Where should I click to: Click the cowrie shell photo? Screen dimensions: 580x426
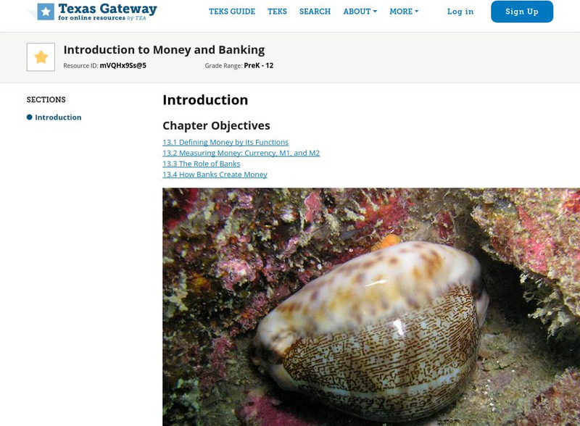371,307
